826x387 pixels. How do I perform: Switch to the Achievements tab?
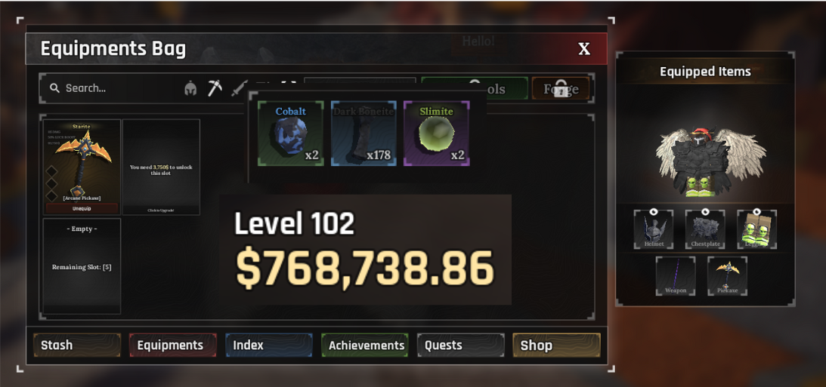(365, 345)
